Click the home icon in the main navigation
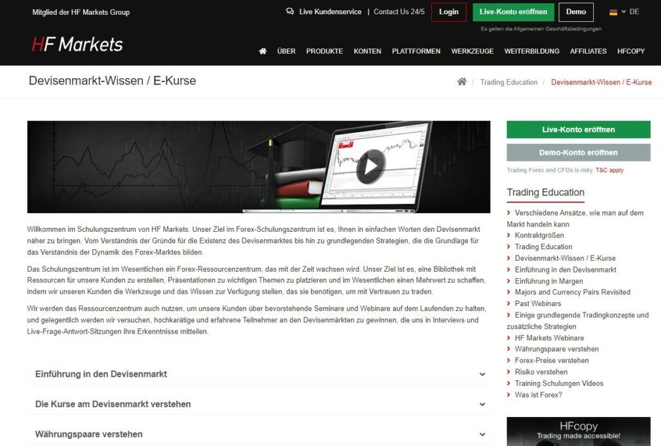 point(263,51)
